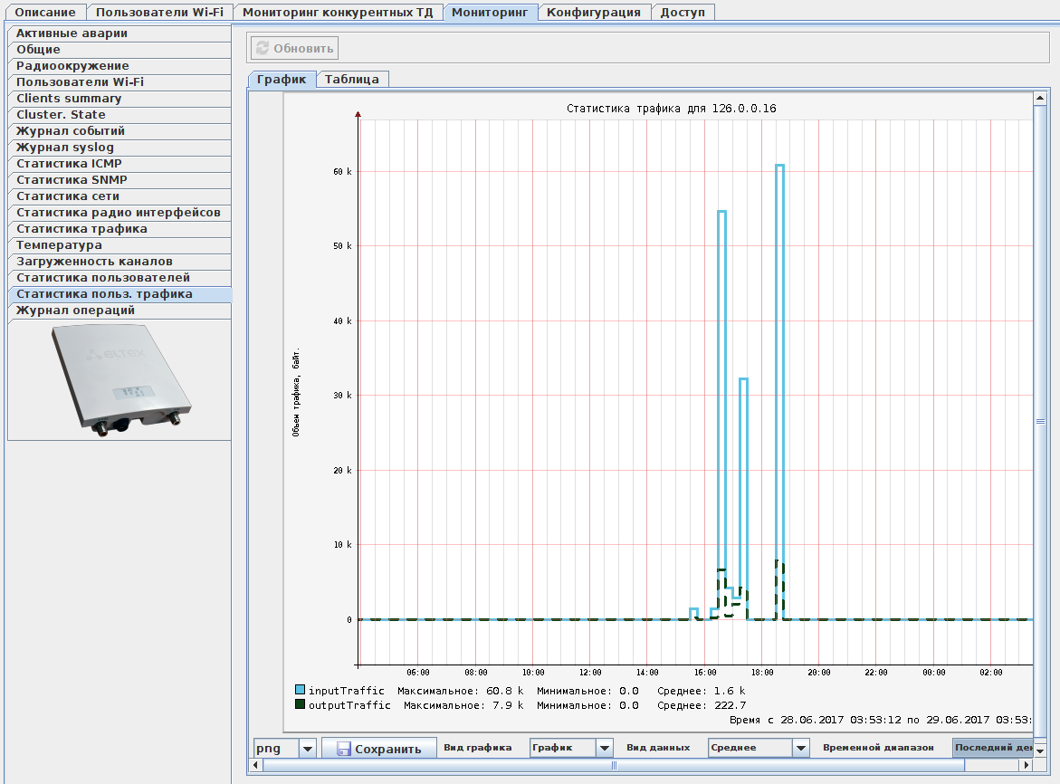Click the Обновить refresh button
This screenshot has height=784, width=1060.
point(294,49)
